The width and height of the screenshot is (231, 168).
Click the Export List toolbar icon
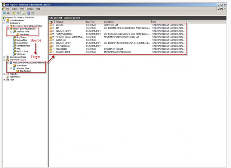(x=23, y=13)
